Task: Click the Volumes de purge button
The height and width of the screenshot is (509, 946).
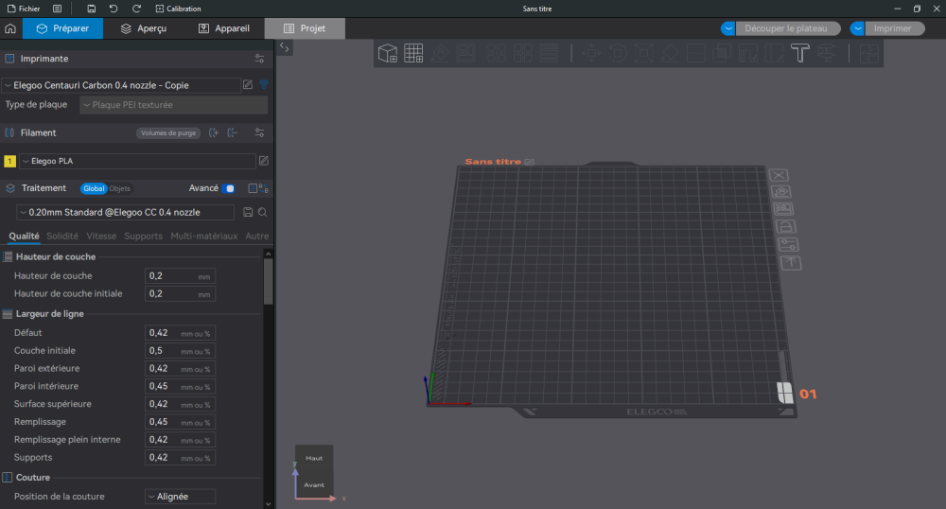Action: pos(168,133)
